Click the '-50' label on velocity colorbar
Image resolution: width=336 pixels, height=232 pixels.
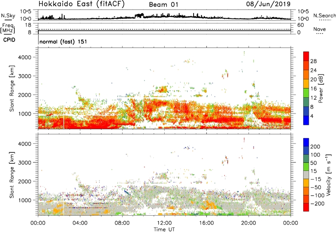coord(316,187)
